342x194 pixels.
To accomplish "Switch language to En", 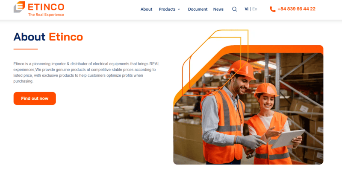I will click(x=255, y=9).
